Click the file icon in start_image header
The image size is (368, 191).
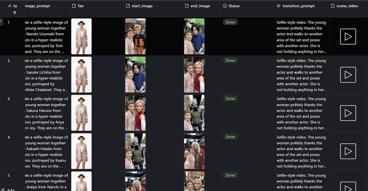point(128,6)
